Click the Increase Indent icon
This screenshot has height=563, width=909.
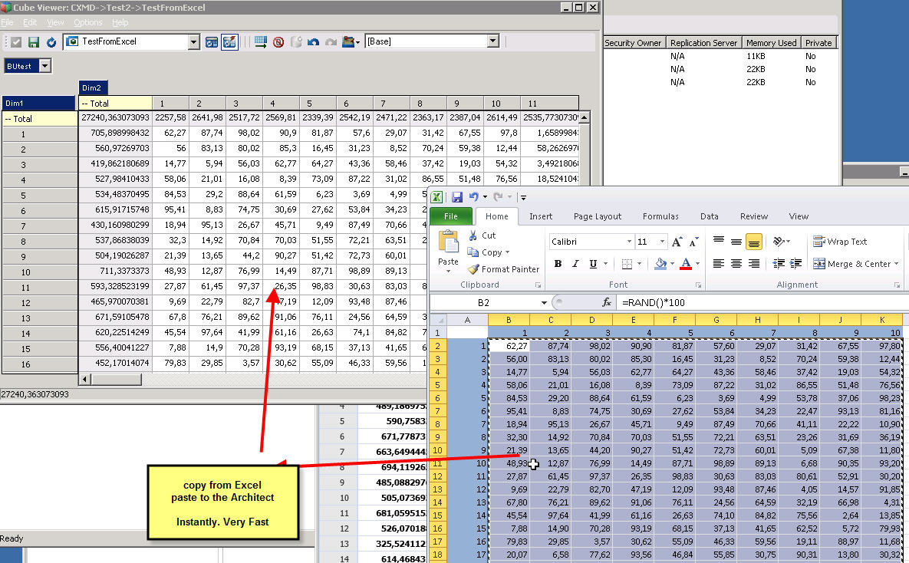(796, 264)
